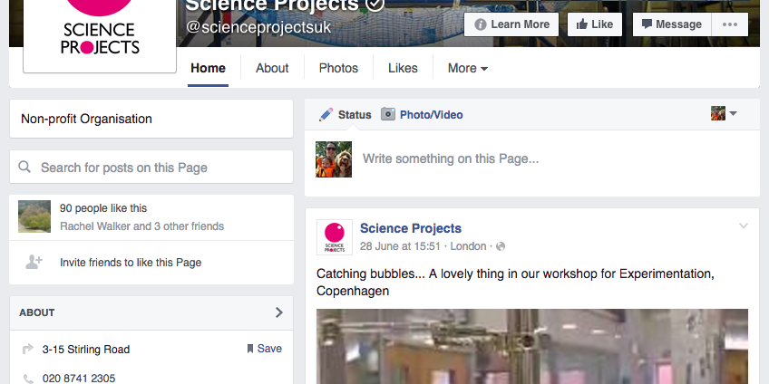The width and height of the screenshot is (769, 384).
Task: Expand the ABOUT section chevron
Action: click(278, 312)
